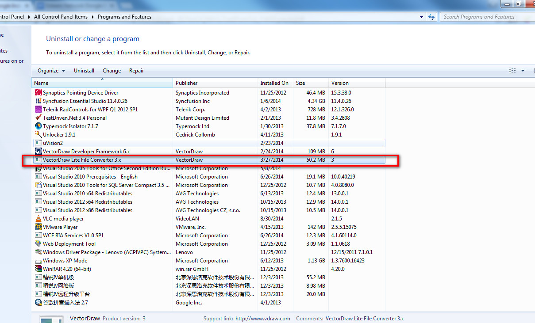This screenshot has width=535, height=323.
Task: Open the address bar history dropdown
Action: 422,16
